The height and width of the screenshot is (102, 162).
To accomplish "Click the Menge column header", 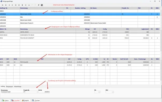I will point(83,29).
